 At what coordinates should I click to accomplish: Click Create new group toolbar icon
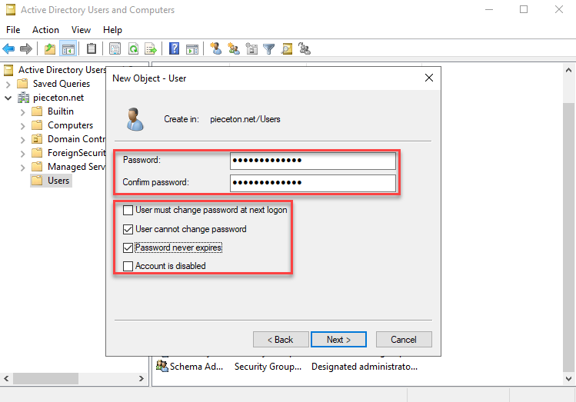pyautogui.click(x=234, y=48)
